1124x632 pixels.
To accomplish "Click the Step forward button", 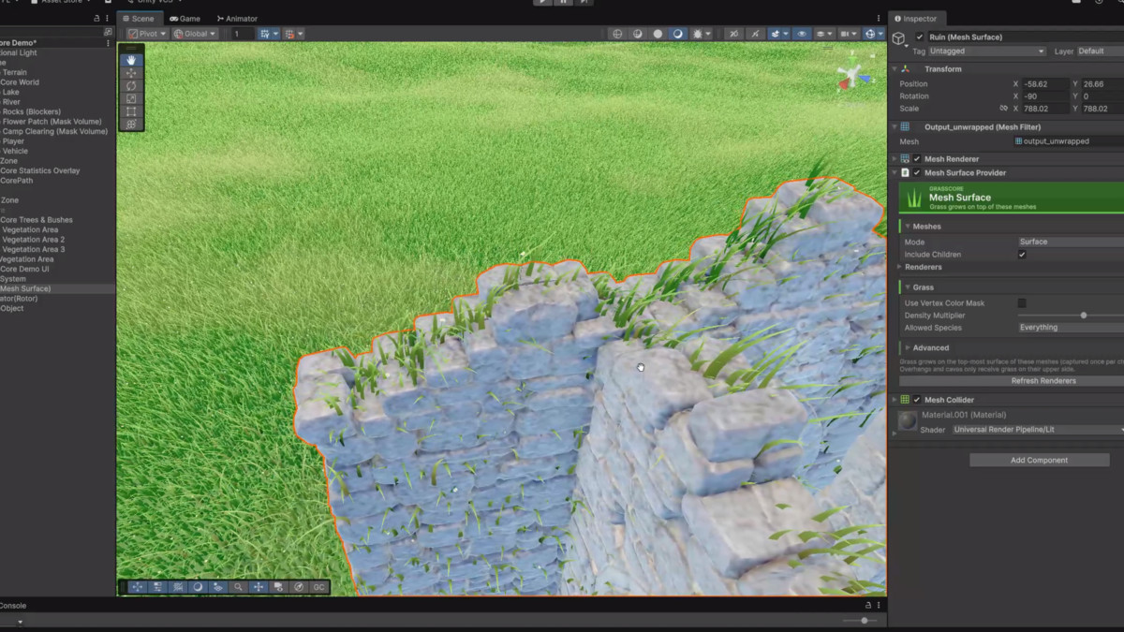I will (x=584, y=2).
